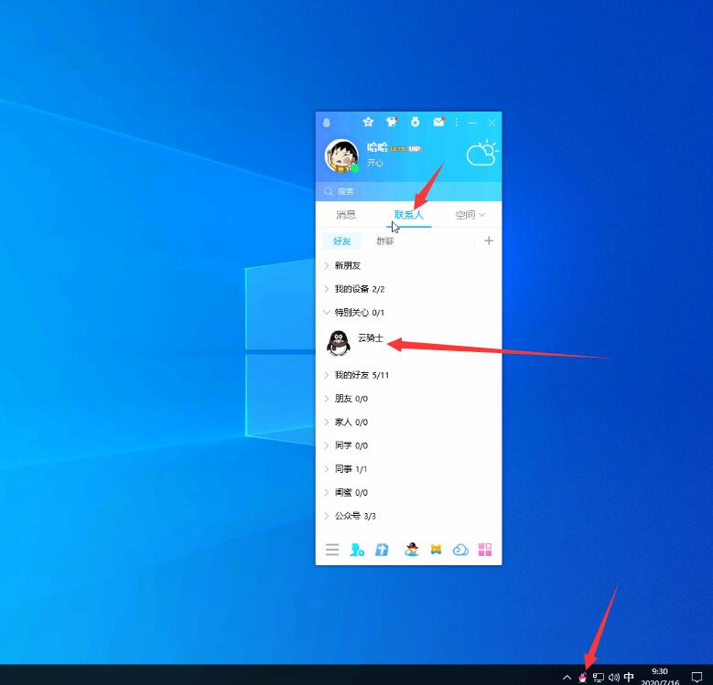Click the user avatar picture

pyautogui.click(x=341, y=155)
